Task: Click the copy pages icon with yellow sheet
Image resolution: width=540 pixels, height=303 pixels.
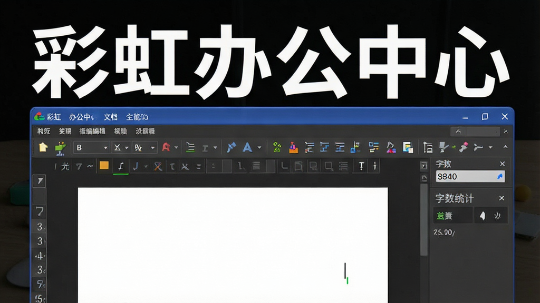Action: (x=408, y=147)
